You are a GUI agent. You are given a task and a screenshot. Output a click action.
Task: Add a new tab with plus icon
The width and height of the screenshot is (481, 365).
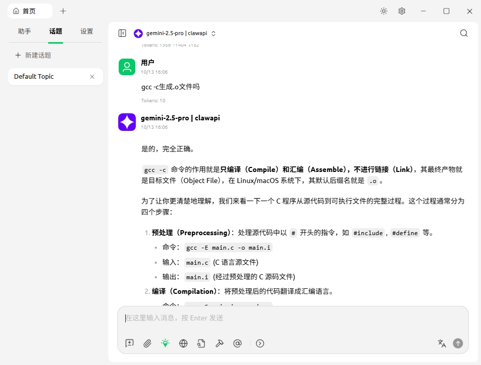[x=63, y=11]
